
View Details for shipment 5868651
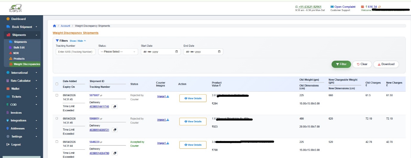click(x=193, y=121)
